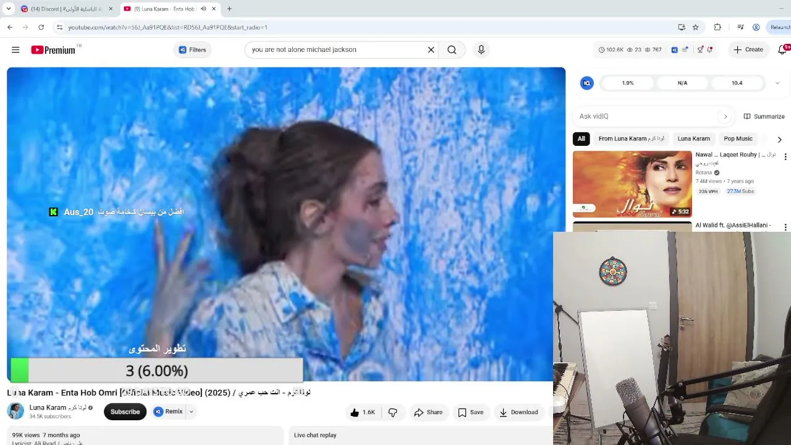This screenshot has width=791, height=445.
Task: Click the Live chat replay header
Action: tap(315, 435)
